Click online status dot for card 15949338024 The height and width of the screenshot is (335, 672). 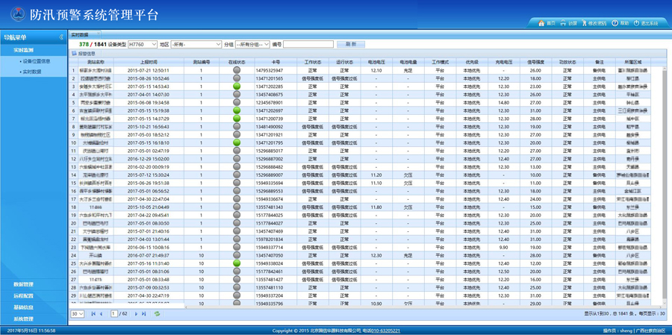237,263
